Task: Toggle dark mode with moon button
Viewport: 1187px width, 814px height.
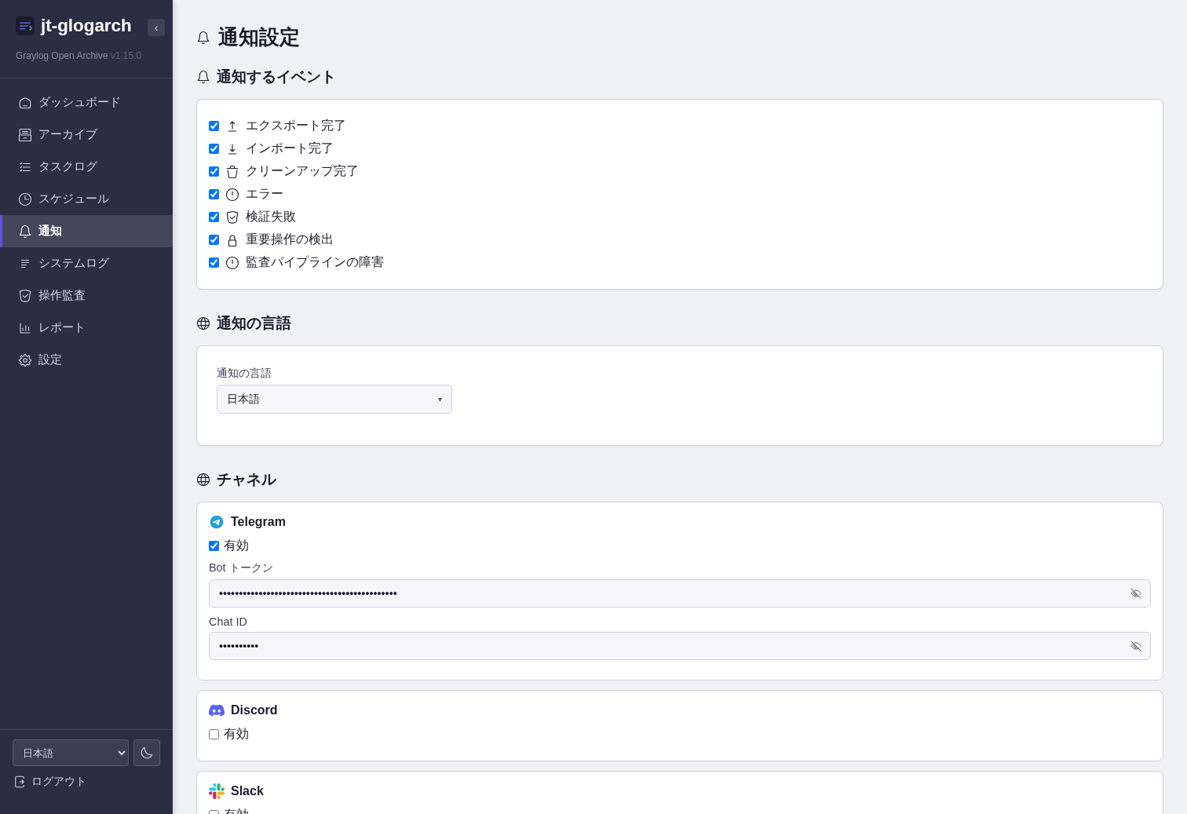Action: (147, 753)
